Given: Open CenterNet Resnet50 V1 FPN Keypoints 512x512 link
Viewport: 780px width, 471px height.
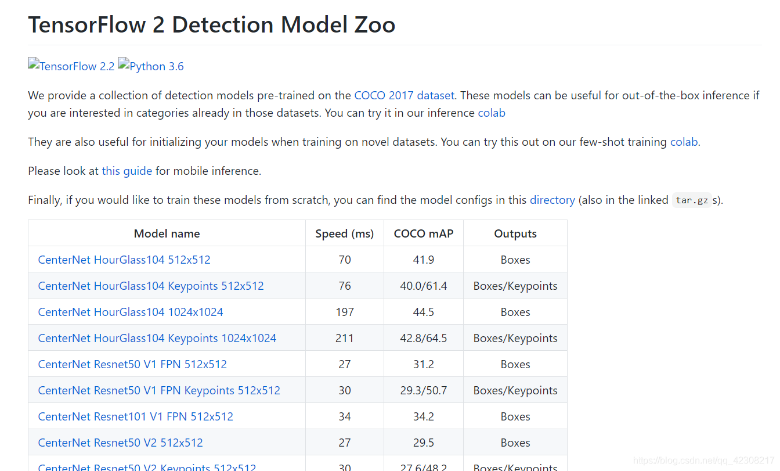Looking at the screenshot, I should [x=159, y=390].
